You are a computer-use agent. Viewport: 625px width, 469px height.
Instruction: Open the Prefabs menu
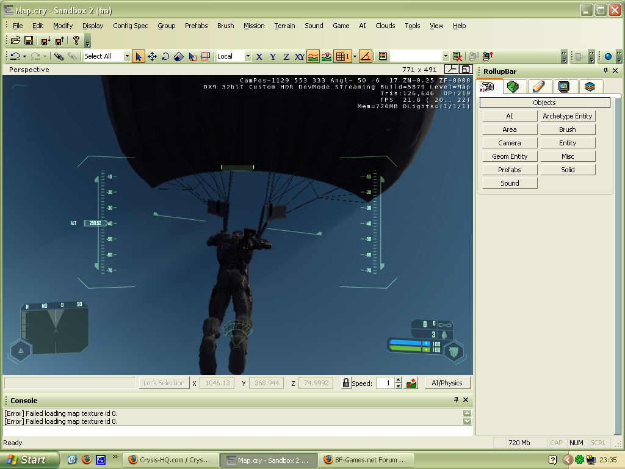point(196,26)
